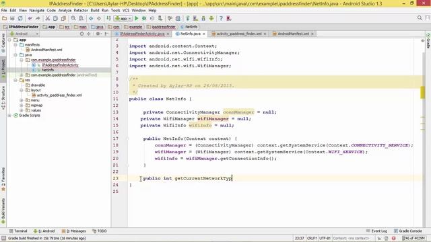Screen dimensions: 431x242
Task: Click the Synchronize toolbar icon
Action: (x=20, y=18)
